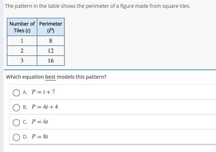This screenshot has width=216, height=152.
Task: Click the equation text P = t + 7
Action: 43,92
